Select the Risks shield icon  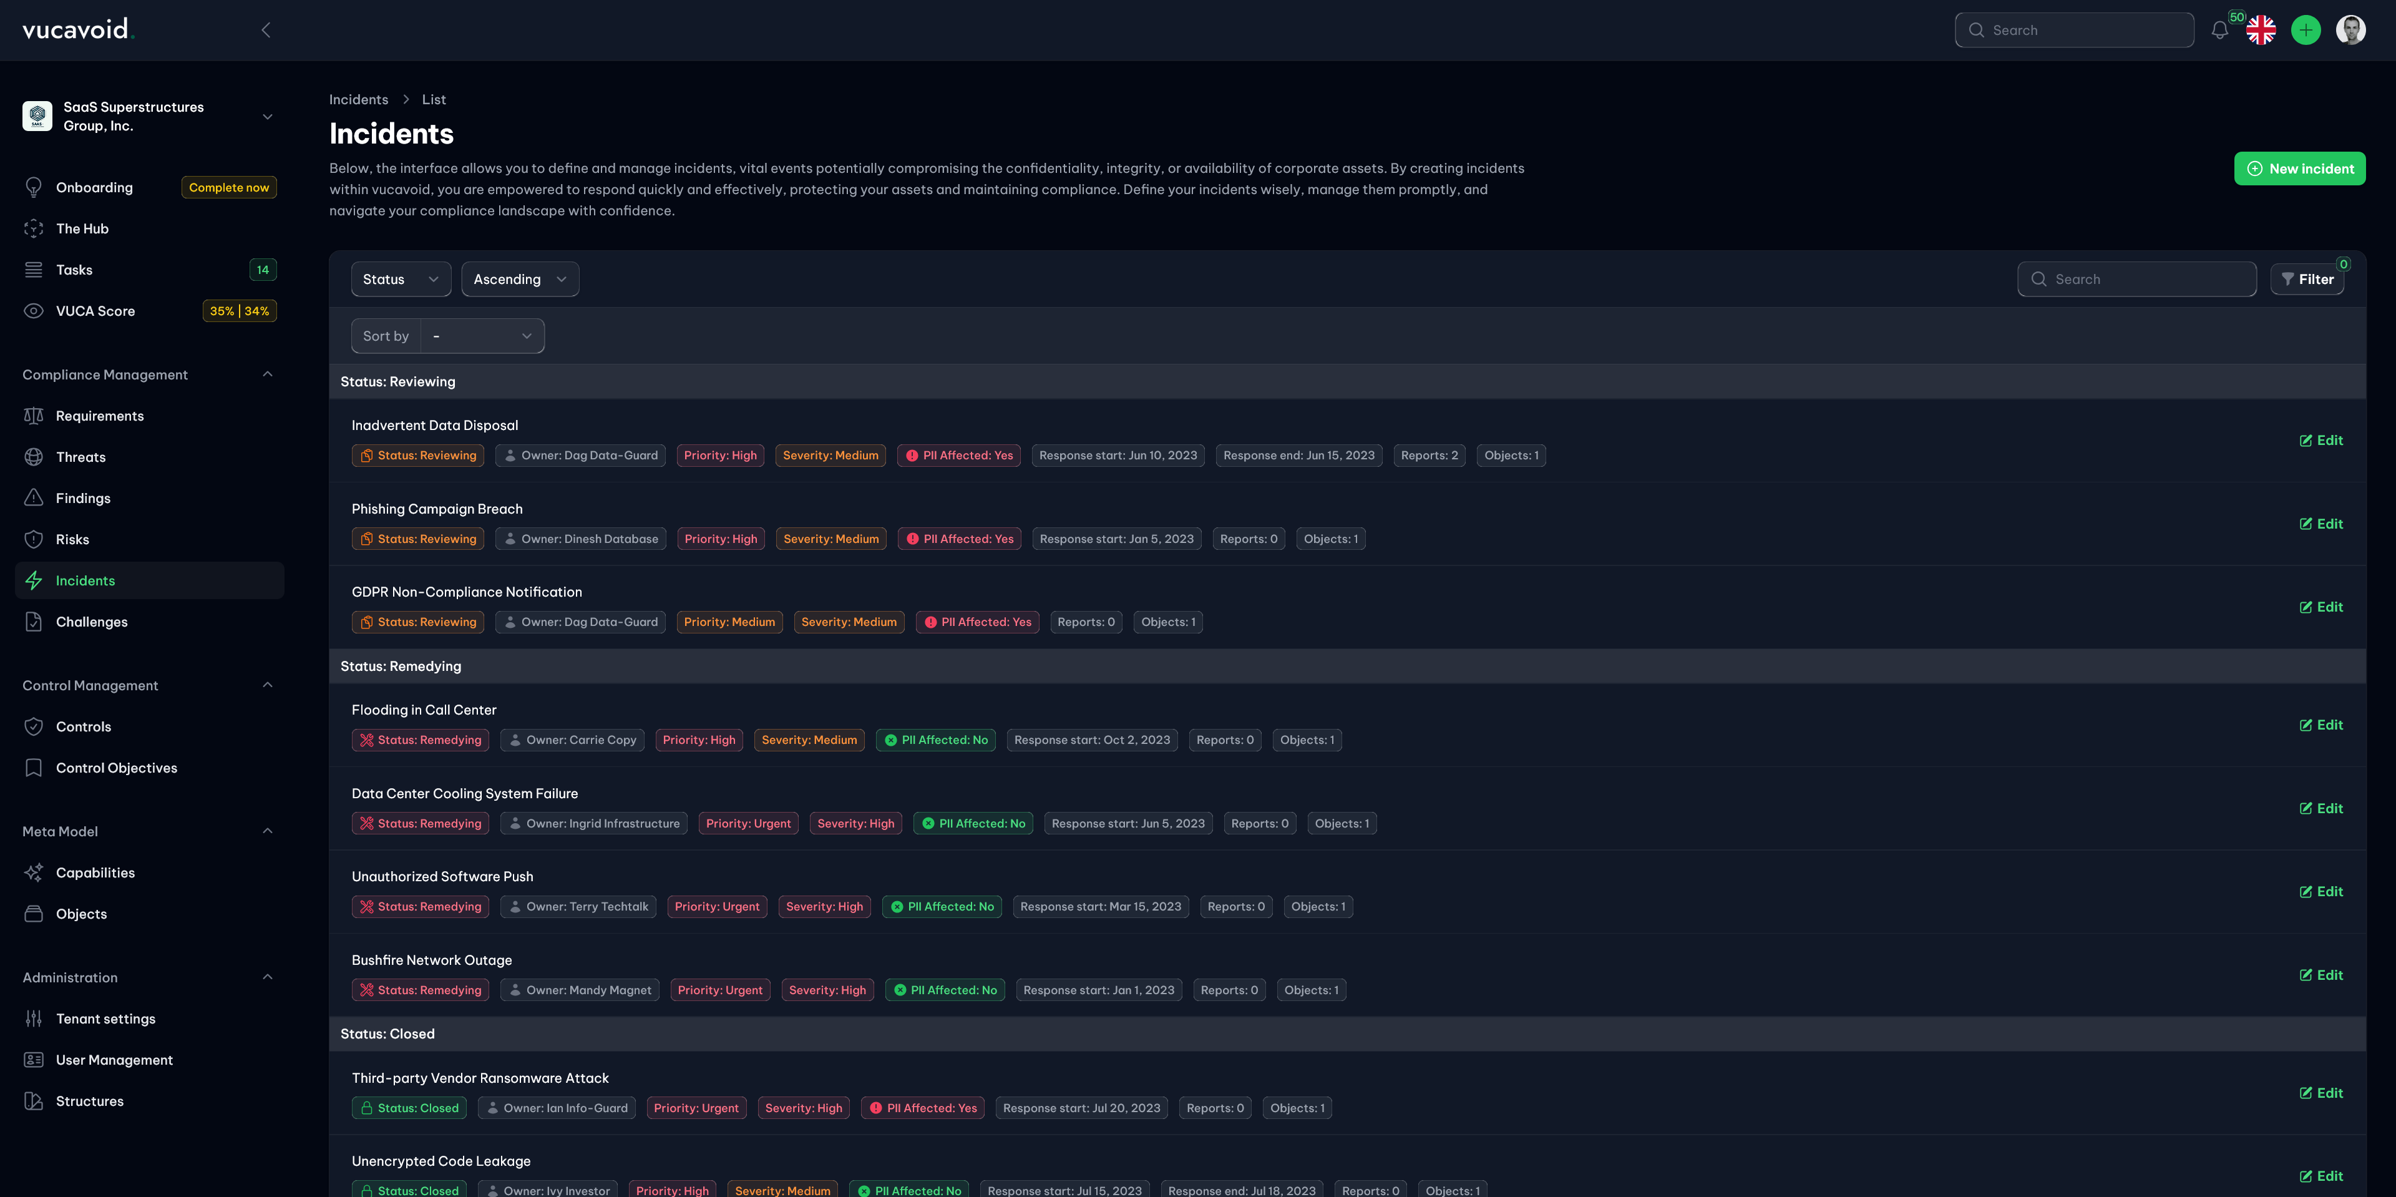pos(34,539)
